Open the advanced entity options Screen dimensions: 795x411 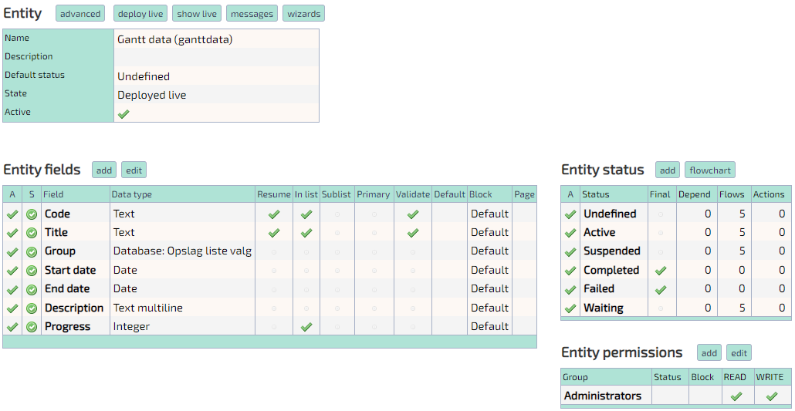80,14
